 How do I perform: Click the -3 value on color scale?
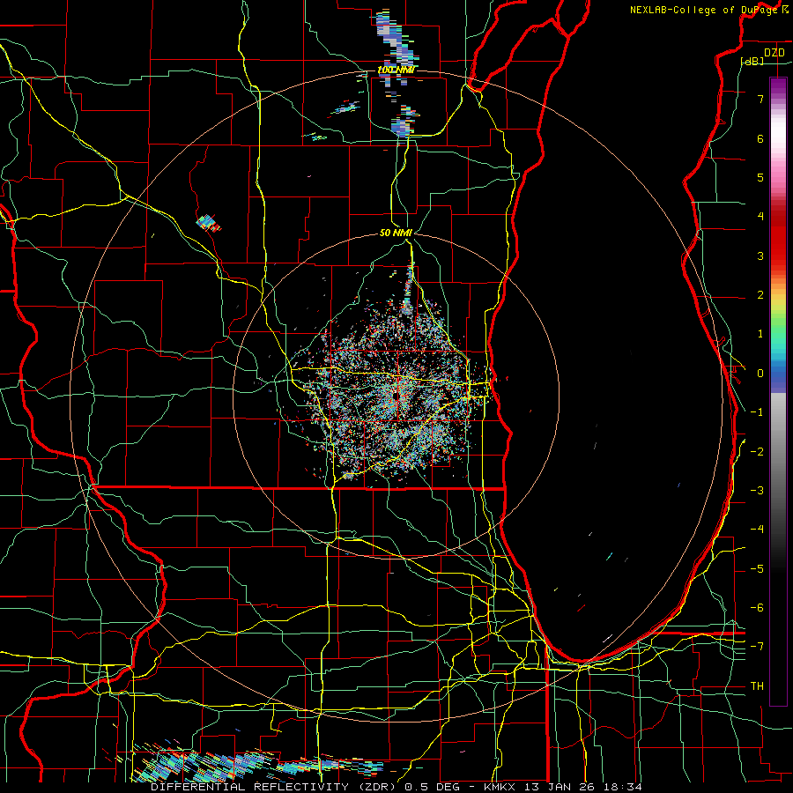pos(757,490)
